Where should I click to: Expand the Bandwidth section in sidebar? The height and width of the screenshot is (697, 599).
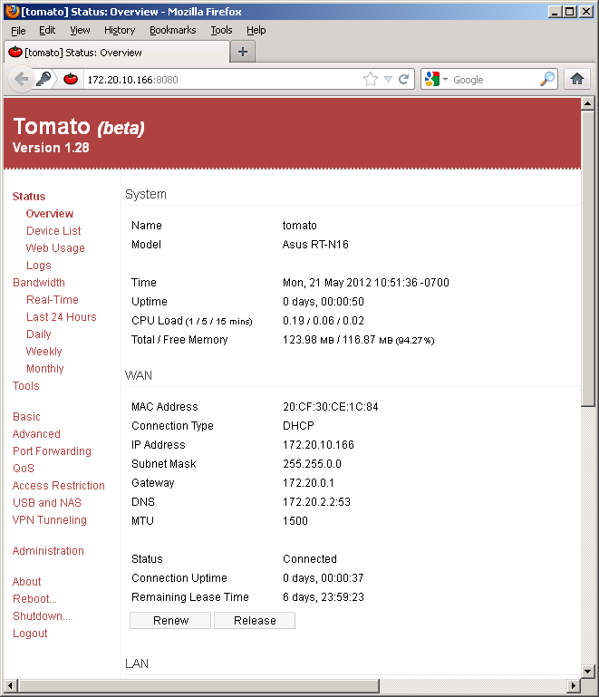tap(38, 283)
